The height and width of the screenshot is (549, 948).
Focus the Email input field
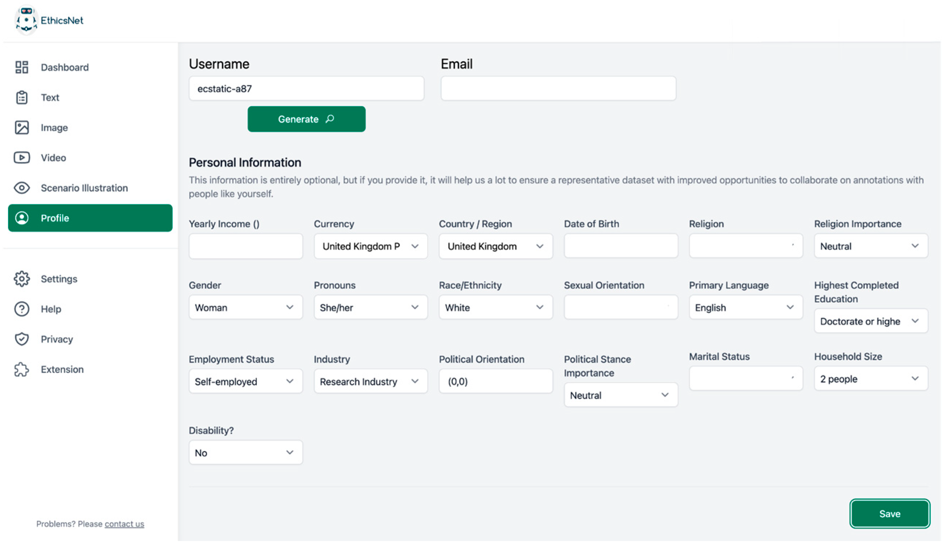[558, 89]
